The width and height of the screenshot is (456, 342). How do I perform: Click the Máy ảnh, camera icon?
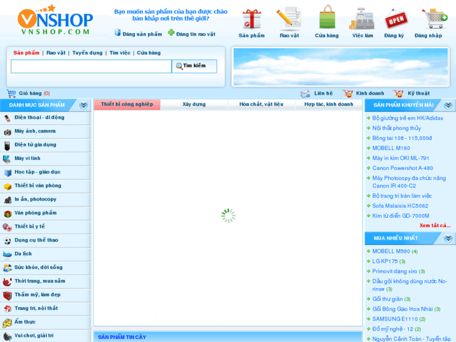pyautogui.click(x=8, y=132)
